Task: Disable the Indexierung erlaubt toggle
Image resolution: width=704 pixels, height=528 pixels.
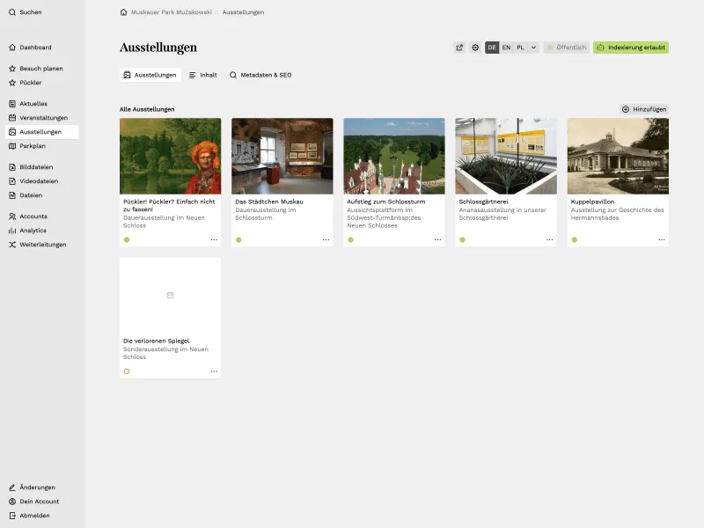Action: pos(630,48)
